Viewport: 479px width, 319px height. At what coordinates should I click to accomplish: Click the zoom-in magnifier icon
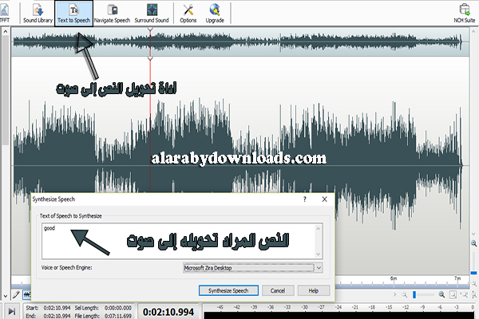[x=441, y=295]
